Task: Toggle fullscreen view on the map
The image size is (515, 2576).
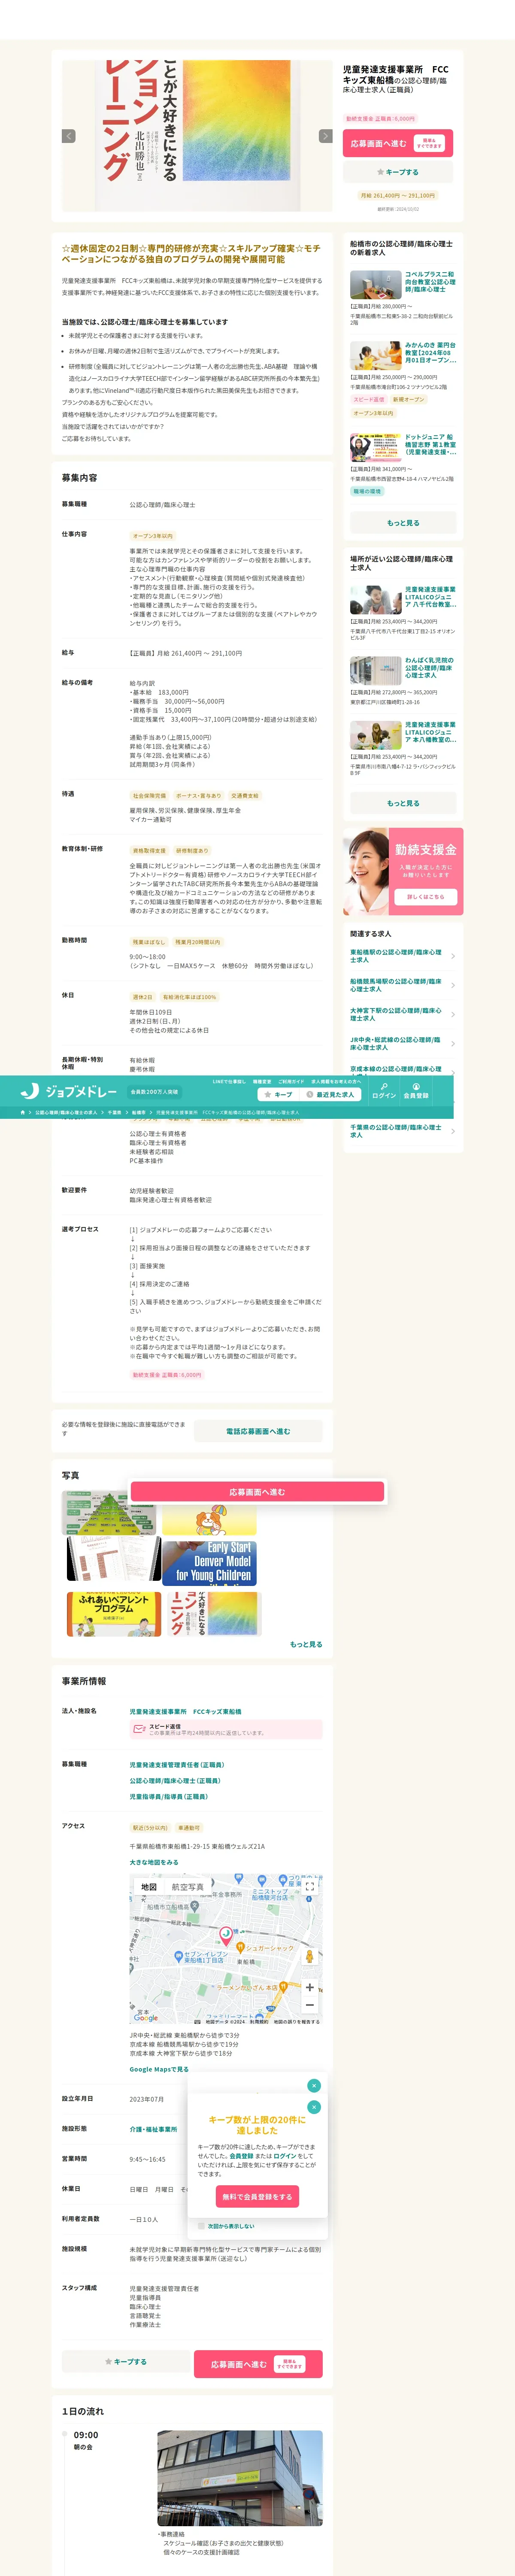Action: coord(310,1887)
